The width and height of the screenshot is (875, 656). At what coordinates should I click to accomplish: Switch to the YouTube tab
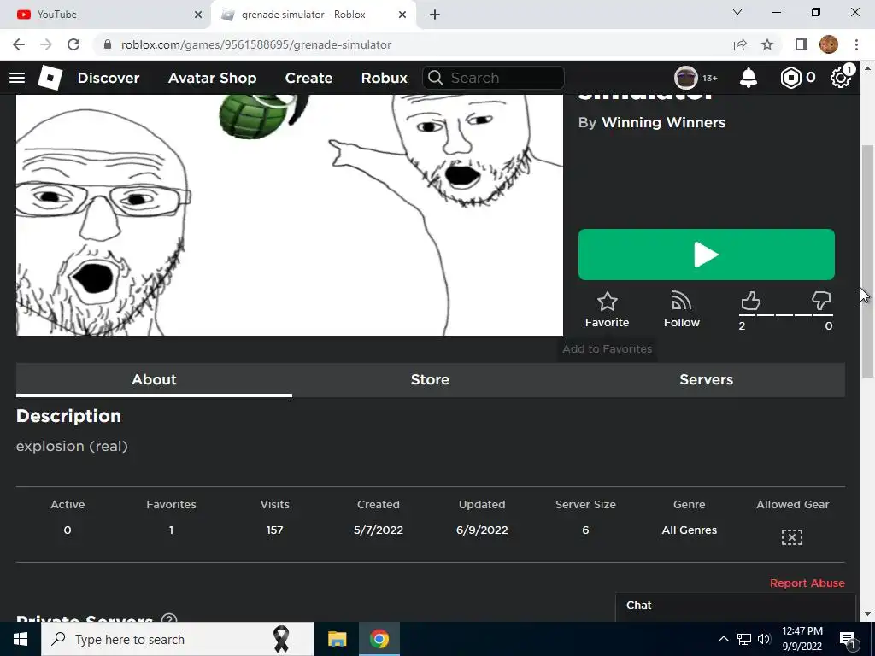pyautogui.click(x=106, y=15)
